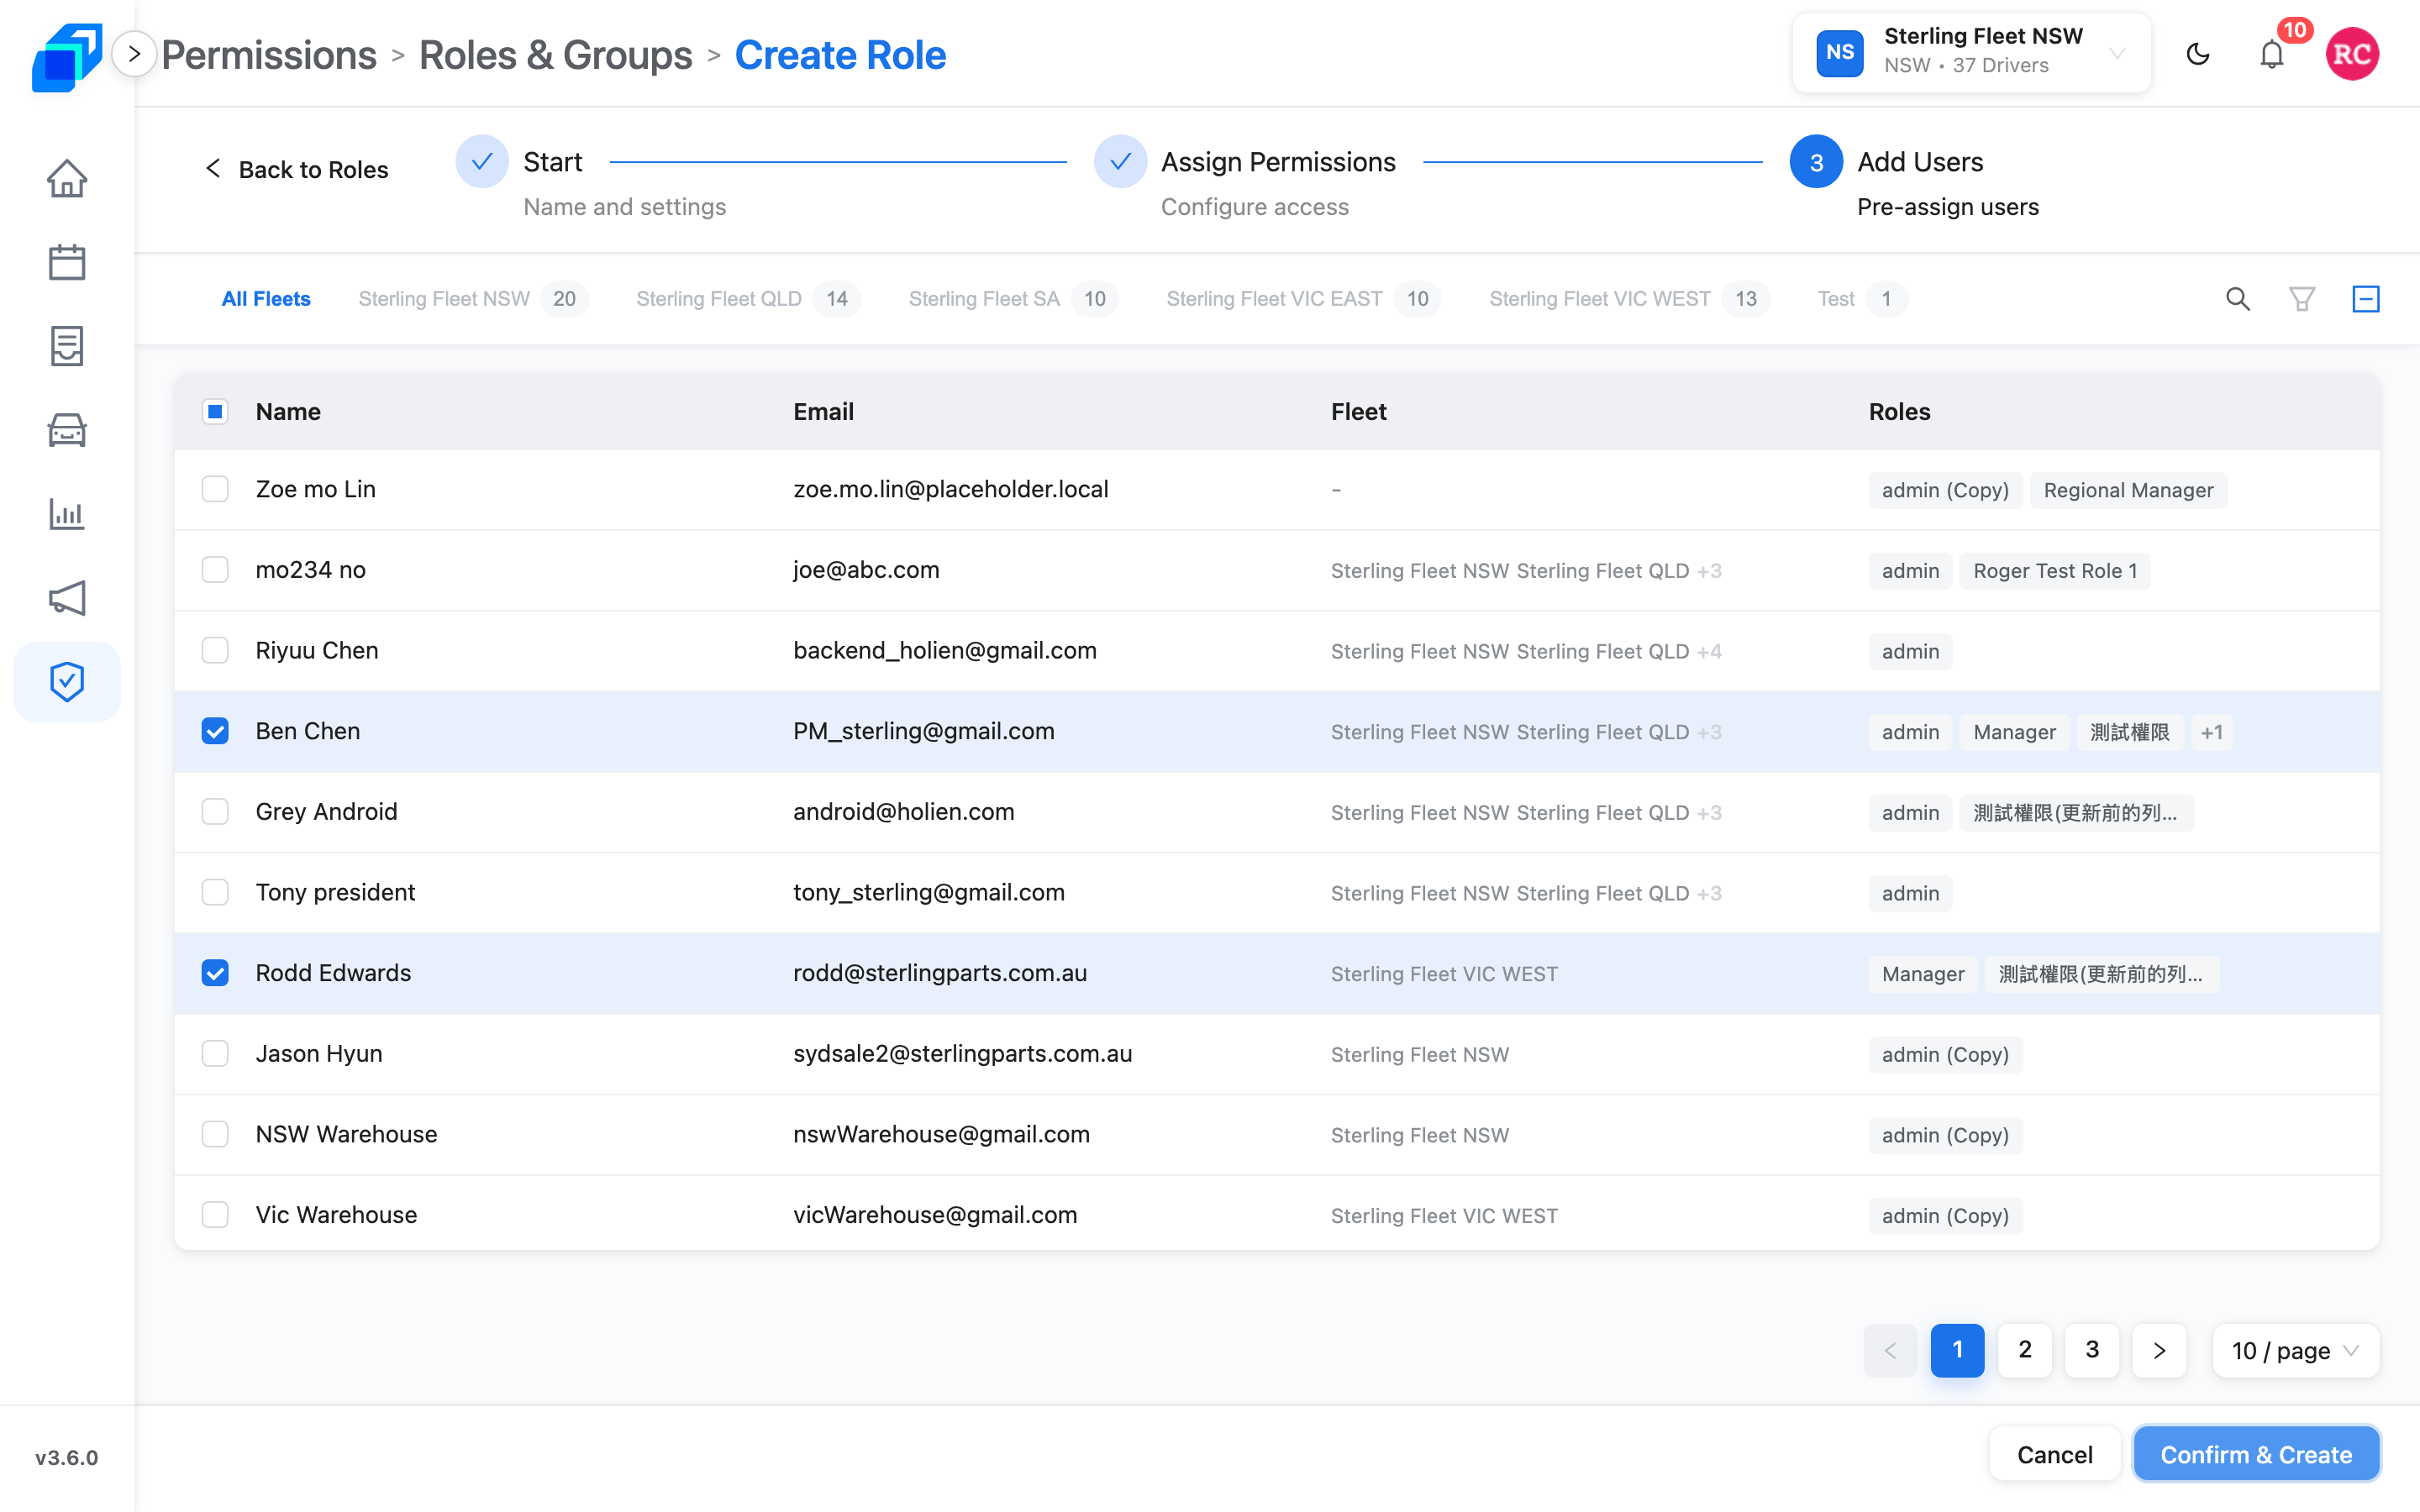Open the Sterling Fleet NSW fleet selector
Image resolution: width=2420 pixels, height=1512 pixels.
[1971, 53]
